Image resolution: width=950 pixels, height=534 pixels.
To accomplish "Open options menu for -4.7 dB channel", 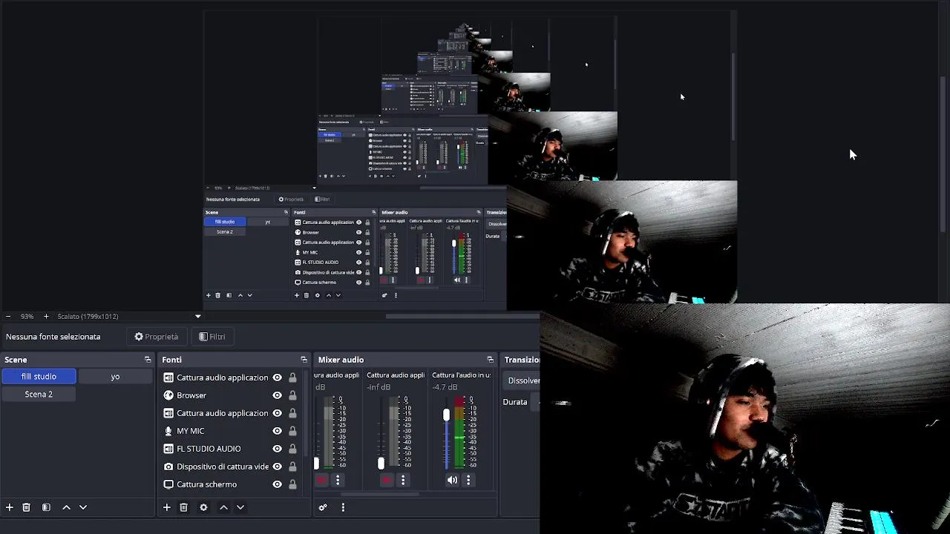I will pos(468,481).
